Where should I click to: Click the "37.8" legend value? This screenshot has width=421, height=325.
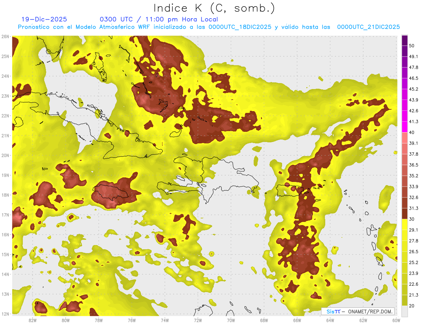pos(414,154)
